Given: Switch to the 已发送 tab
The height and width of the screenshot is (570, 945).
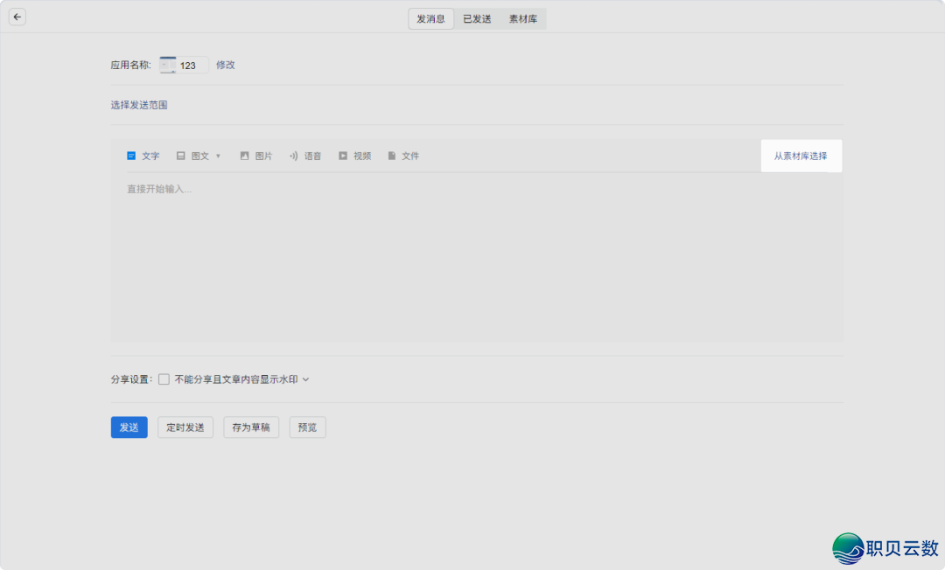Looking at the screenshot, I should [475, 17].
